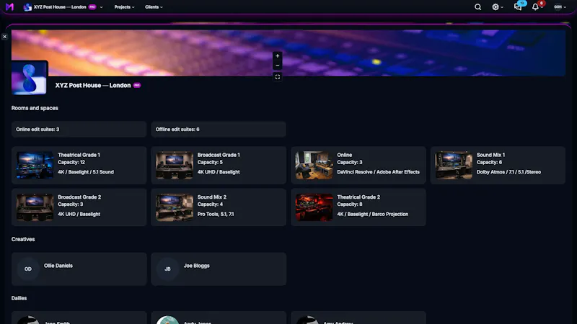Screen dimensions: 577x324
Task: Select the Offline edit suites: 6 box
Action: 219,130
